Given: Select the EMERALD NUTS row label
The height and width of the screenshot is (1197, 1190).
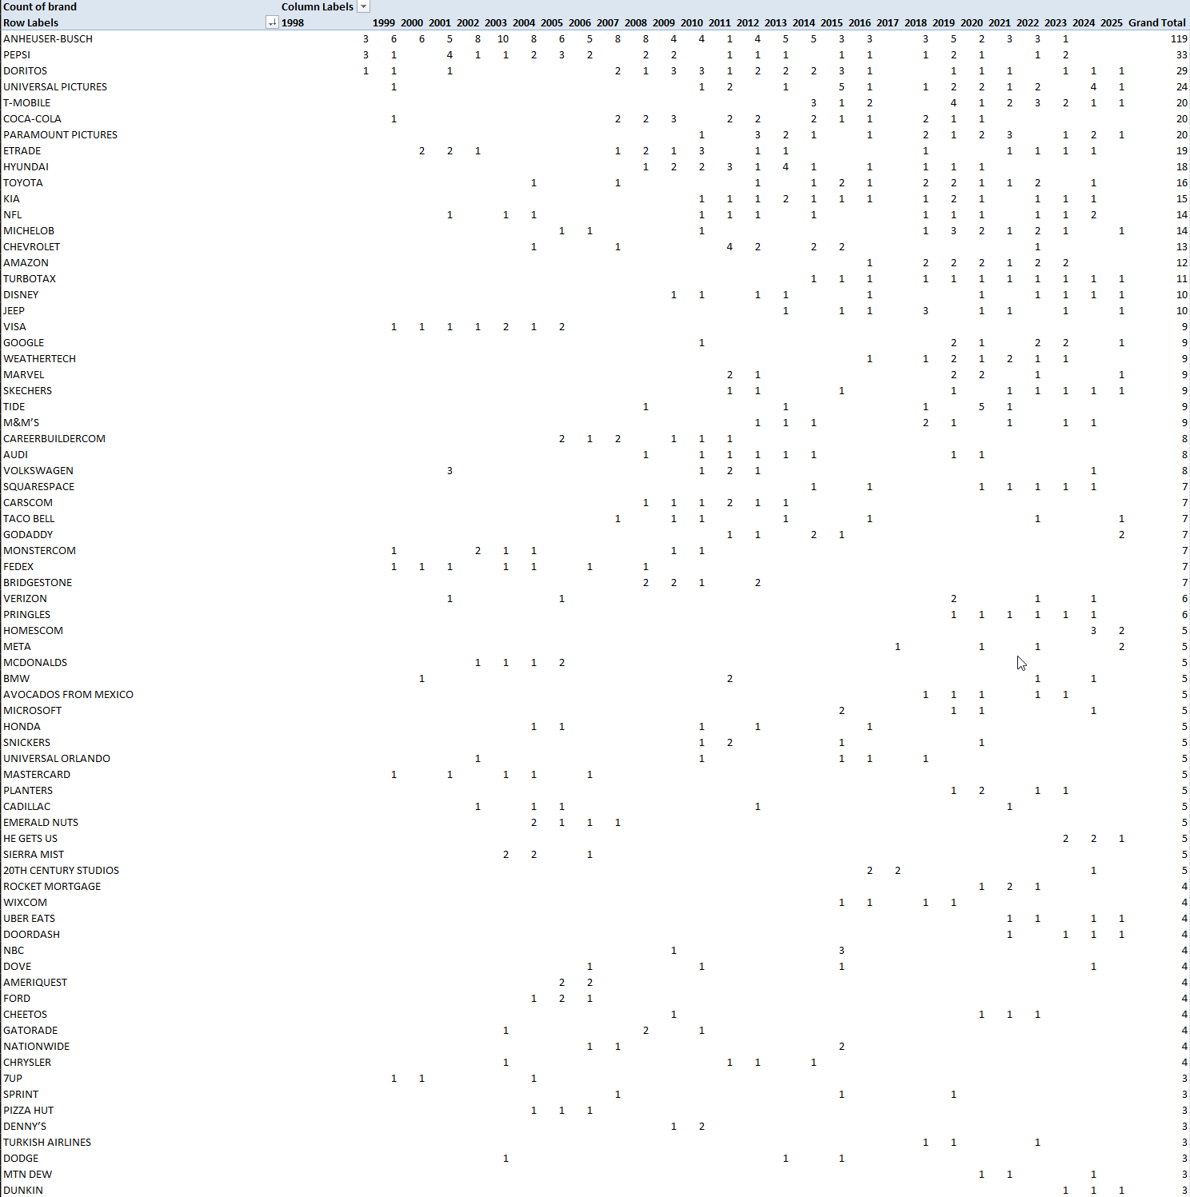Looking at the screenshot, I should (x=41, y=822).
